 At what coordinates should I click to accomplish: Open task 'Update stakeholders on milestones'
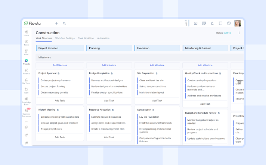(x=206, y=139)
